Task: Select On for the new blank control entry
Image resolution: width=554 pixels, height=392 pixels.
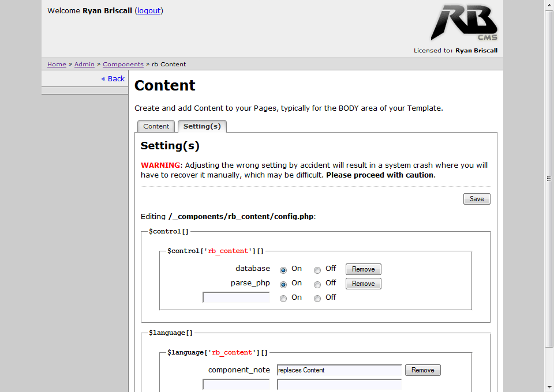Action: coord(283,299)
